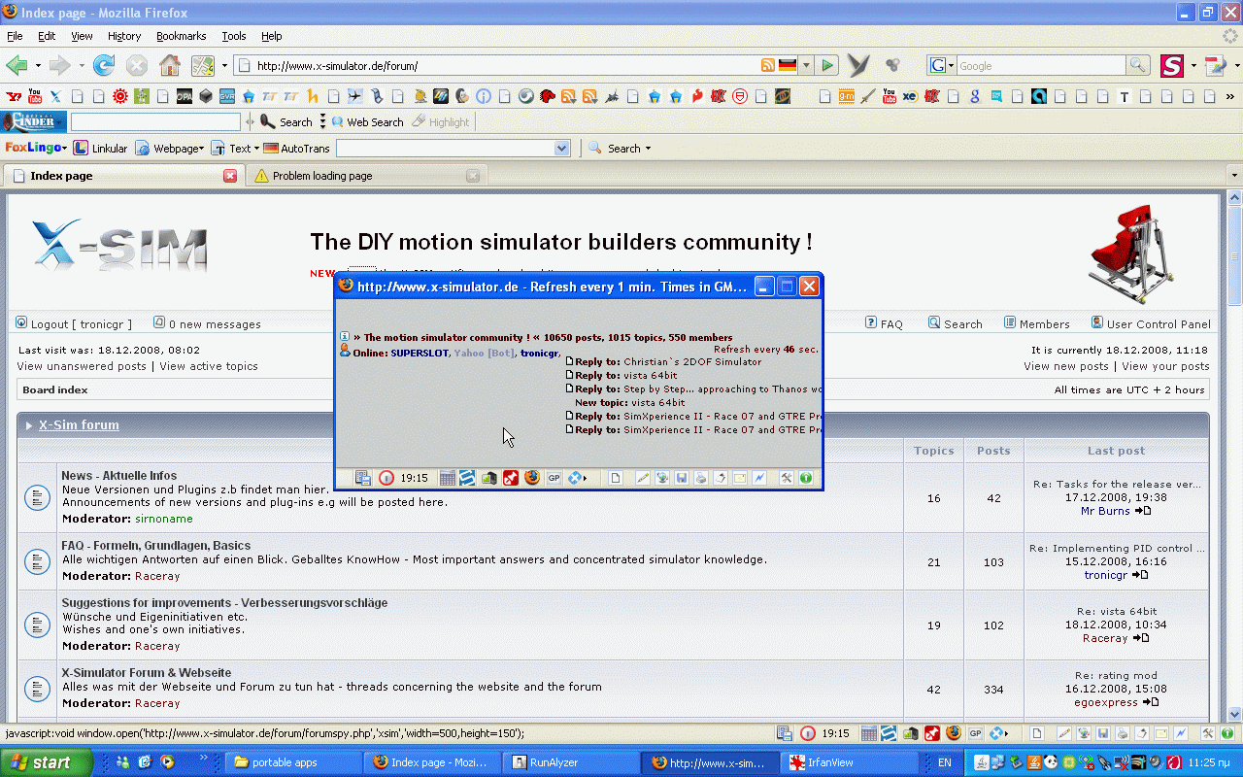Open the Yahoo bookmark icon
Screen dimensions: 1243x777
13,96
